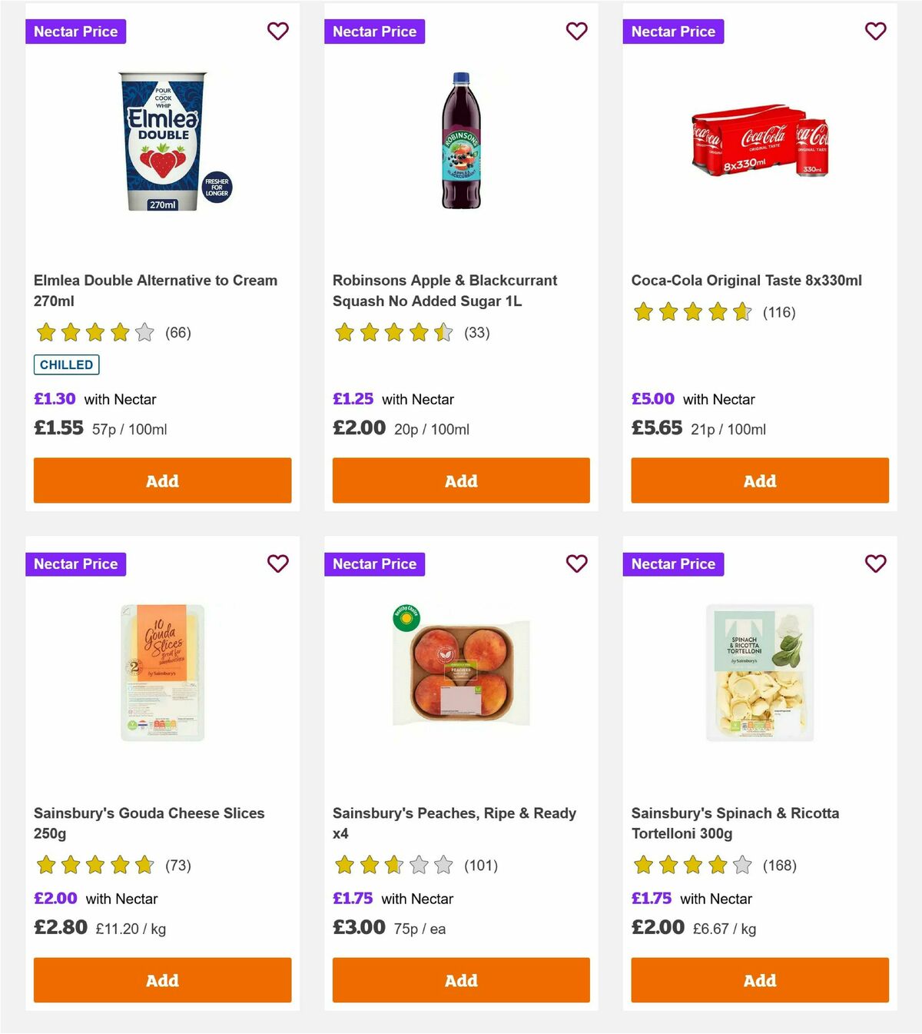Screen dimensions: 922x1034
Task: Click the heart icon on Elmlea Double cream
Action: pos(277,32)
